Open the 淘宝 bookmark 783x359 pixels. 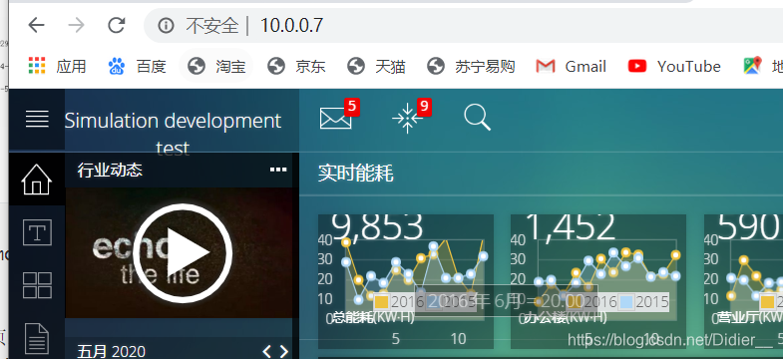(216, 66)
